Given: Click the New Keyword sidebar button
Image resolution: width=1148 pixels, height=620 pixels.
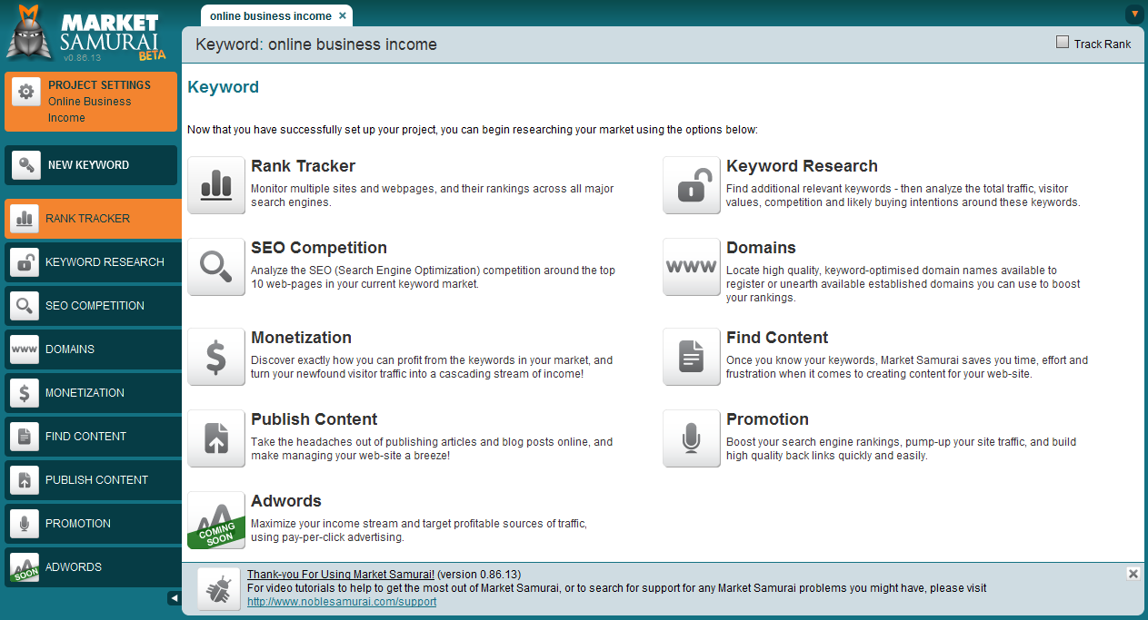Looking at the screenshot, I should click(x=91, y=165).
